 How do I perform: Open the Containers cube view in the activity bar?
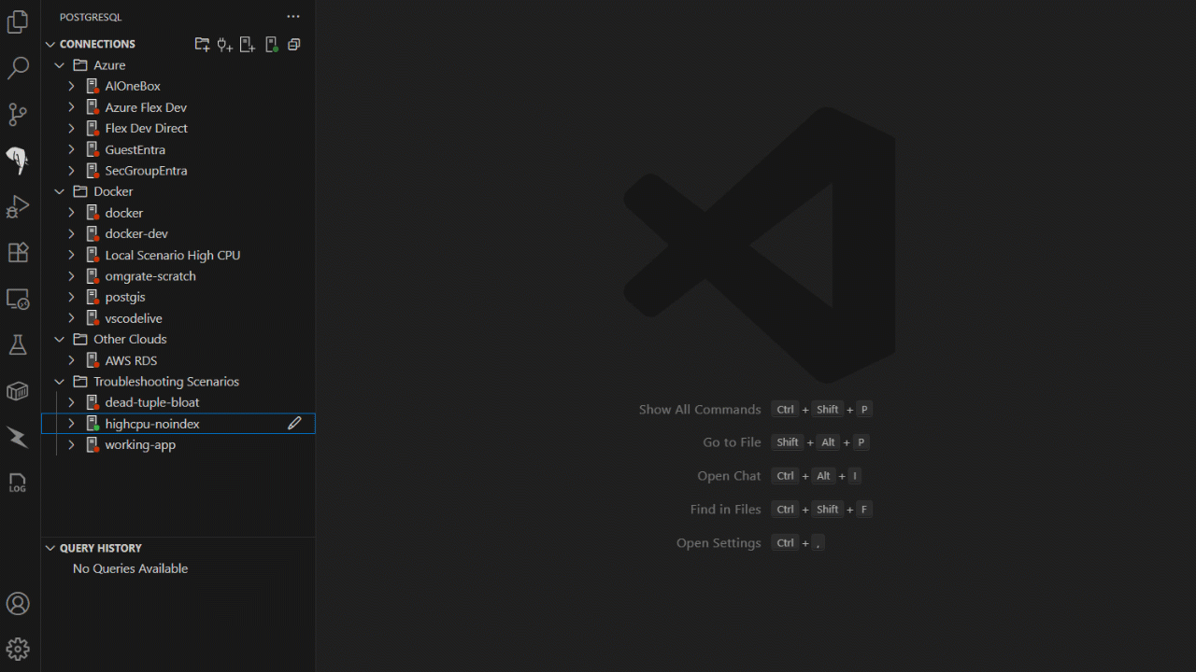[18, 391]
